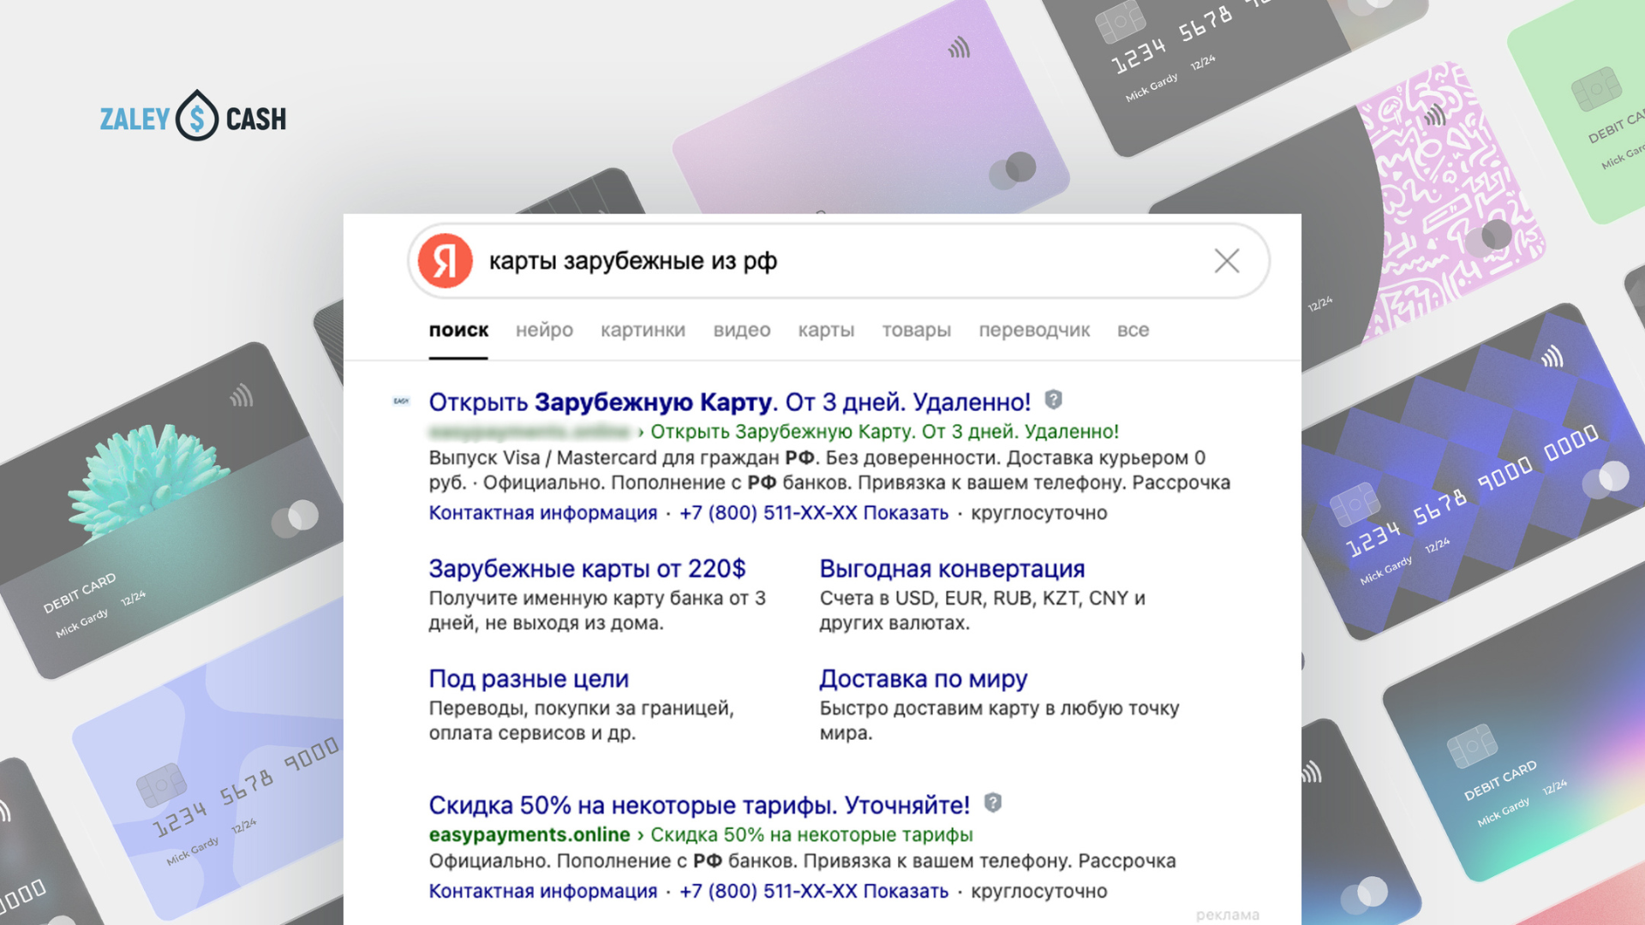Image resolution: width=1645 pixels, height=925 pixels.
Task: Open the карты tab
Action: tap(826, 330)
